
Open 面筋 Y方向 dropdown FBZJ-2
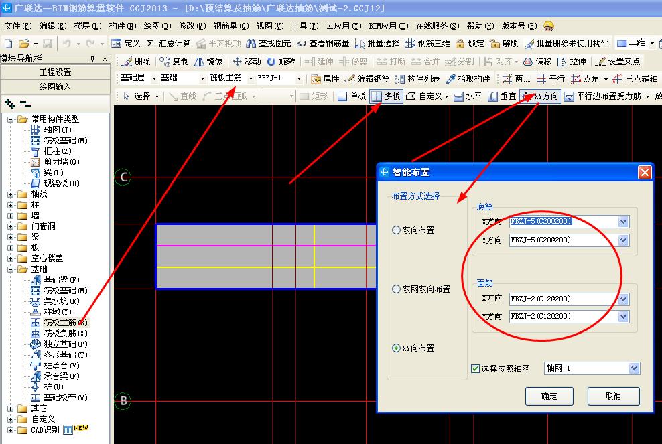[x=624, y=317]
